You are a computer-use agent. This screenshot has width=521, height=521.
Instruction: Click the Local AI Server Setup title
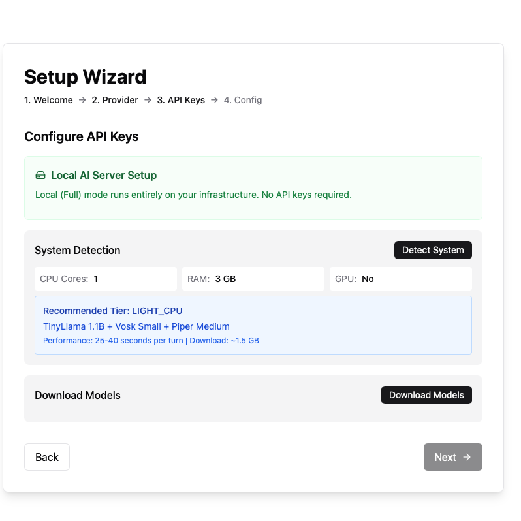pyautogui.click(x=104, y=175)
